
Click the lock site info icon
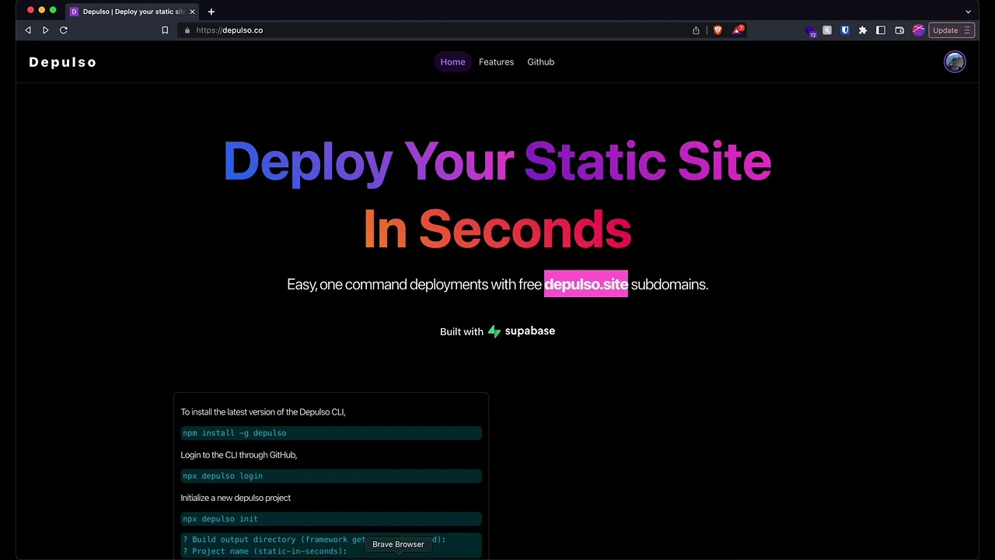click(187, 30)
